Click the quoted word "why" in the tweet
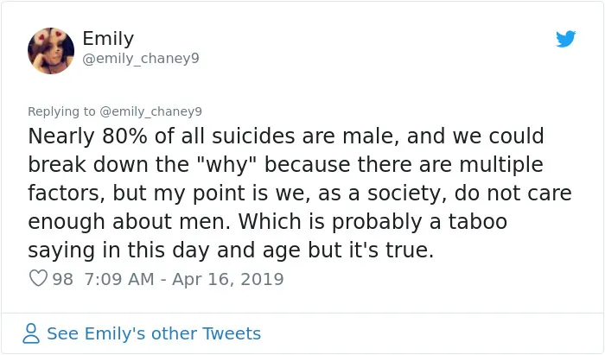Screen dimensions: 605x355 click(x=226, y=165)
